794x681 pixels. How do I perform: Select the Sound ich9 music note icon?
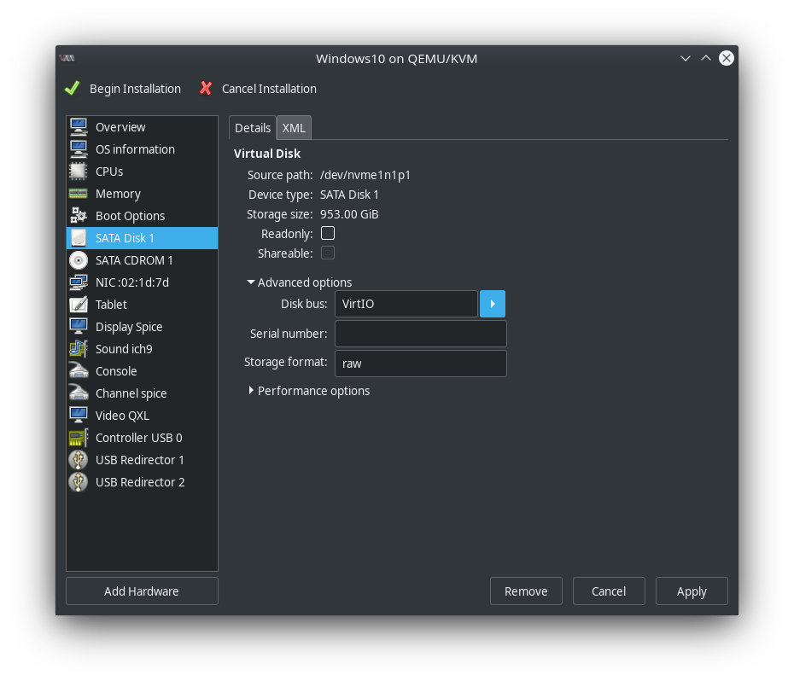pyautogui.click(x=79, y=349)
